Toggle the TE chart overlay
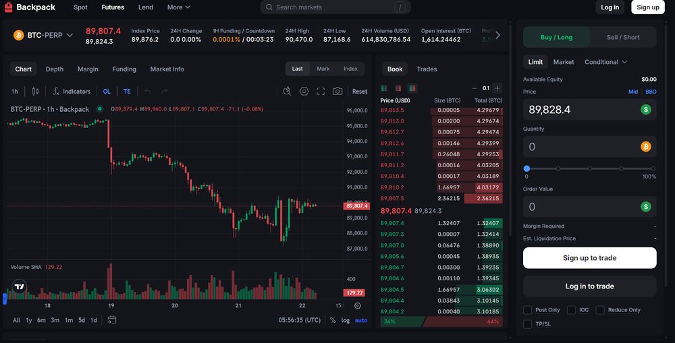 [x=127, y=91]
